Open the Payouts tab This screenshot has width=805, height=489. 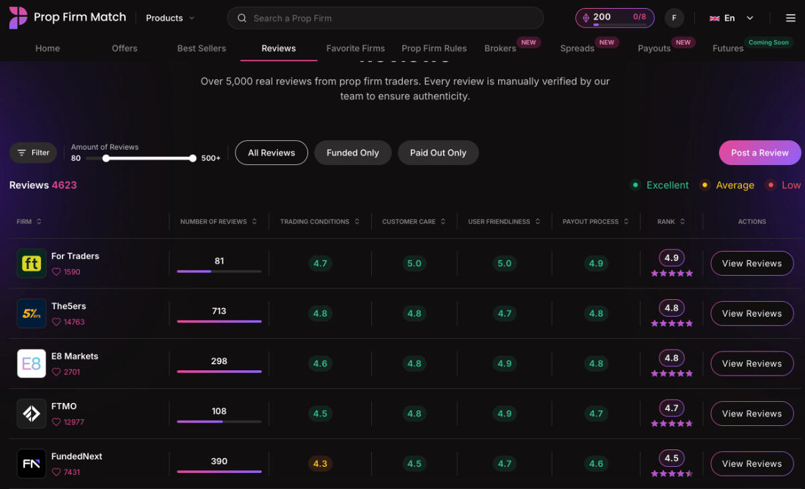coord(654,48)
